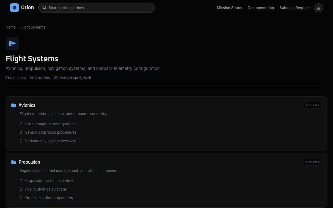This screenshot has width=333, height=208.
Task: Open Fuel budget calculations article
Action: point(46,189)
